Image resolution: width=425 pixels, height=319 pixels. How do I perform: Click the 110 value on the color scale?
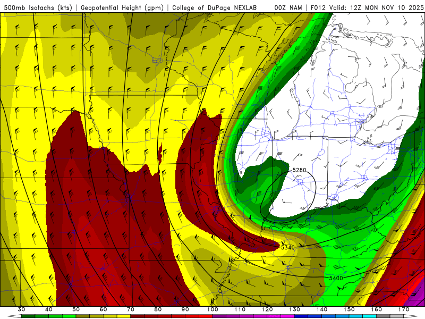click(240, 309)
